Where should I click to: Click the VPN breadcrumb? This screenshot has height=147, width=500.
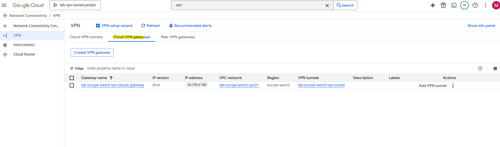(x=56, y=16)
